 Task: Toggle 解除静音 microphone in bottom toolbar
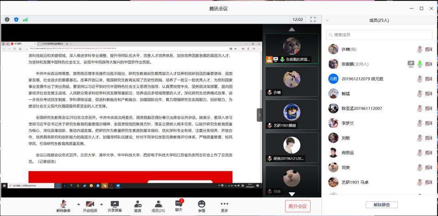pyautogui.click(x=64, y=206)
